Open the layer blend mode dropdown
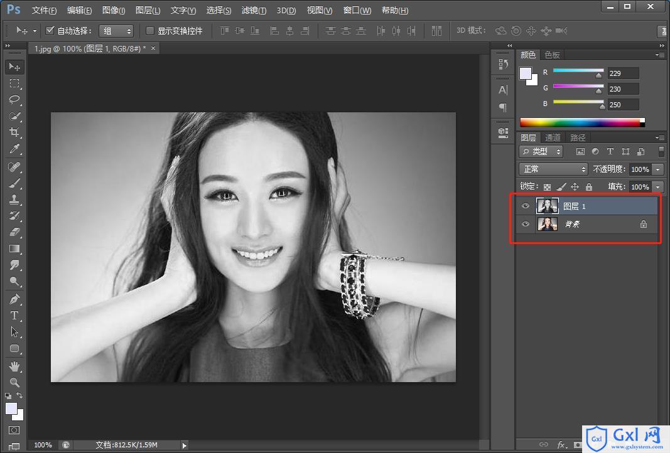 [x=553, y=169]
